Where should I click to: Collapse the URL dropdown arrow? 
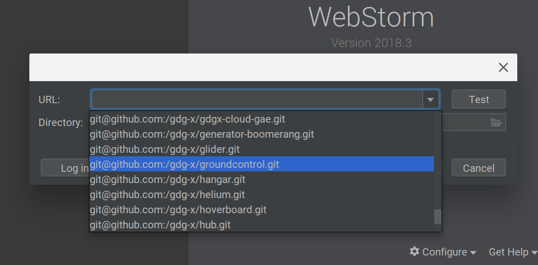[x=430, y=100]
